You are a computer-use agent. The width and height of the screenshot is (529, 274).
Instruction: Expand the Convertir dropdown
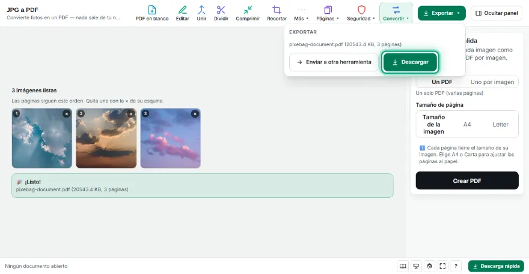point(396,13)
